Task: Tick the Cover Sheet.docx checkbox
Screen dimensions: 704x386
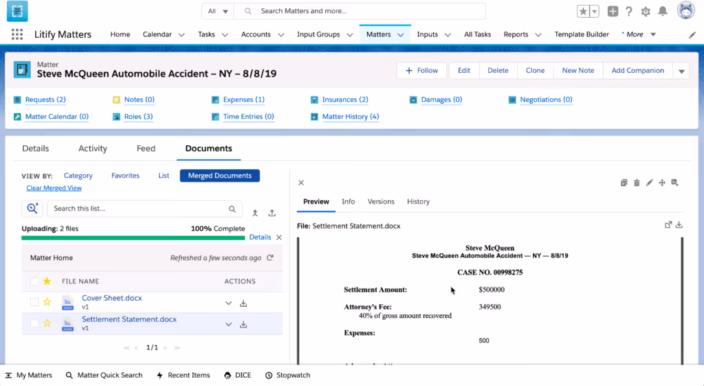Action: (34, 302)
